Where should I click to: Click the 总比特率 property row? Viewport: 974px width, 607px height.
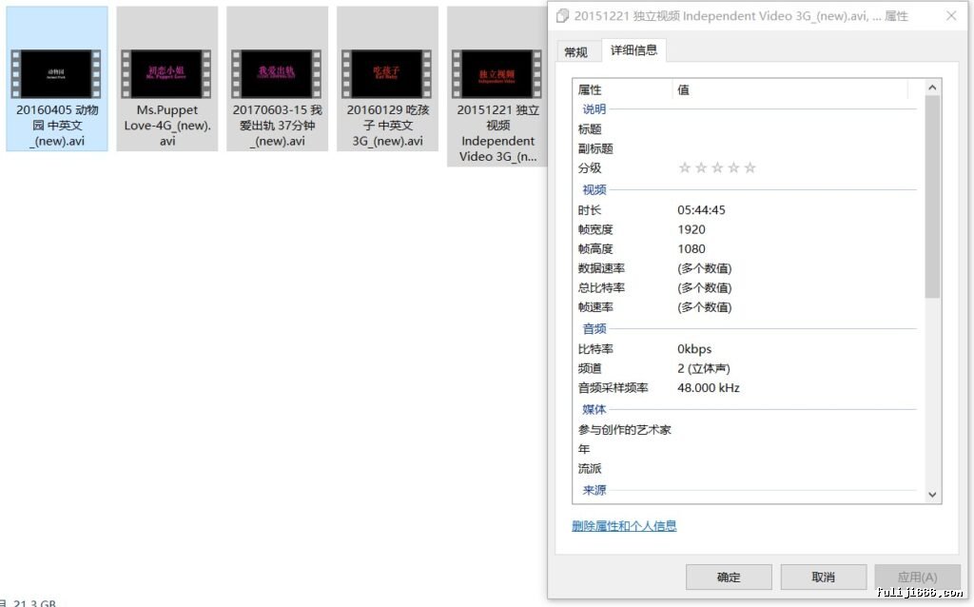tap(746, 287)
